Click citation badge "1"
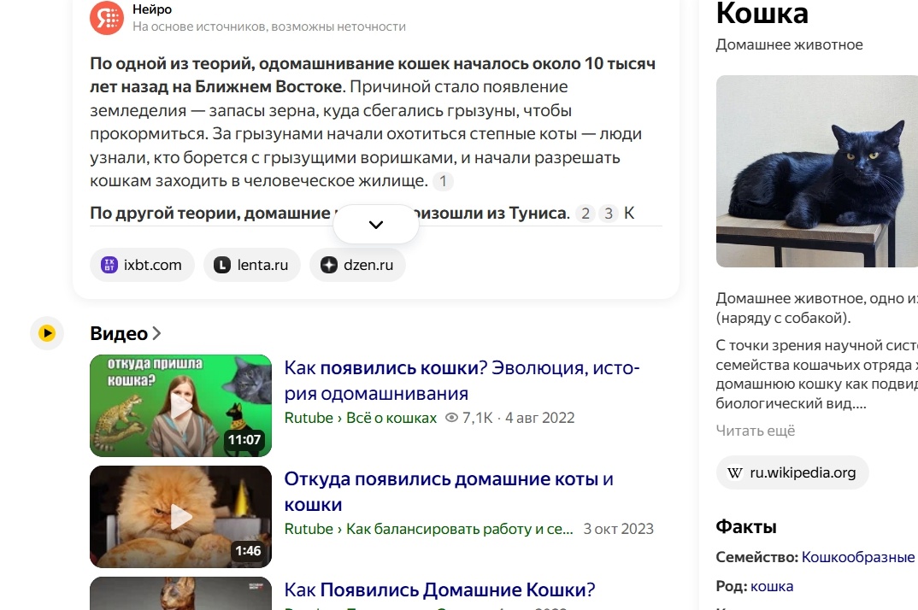 pos(443,181)
